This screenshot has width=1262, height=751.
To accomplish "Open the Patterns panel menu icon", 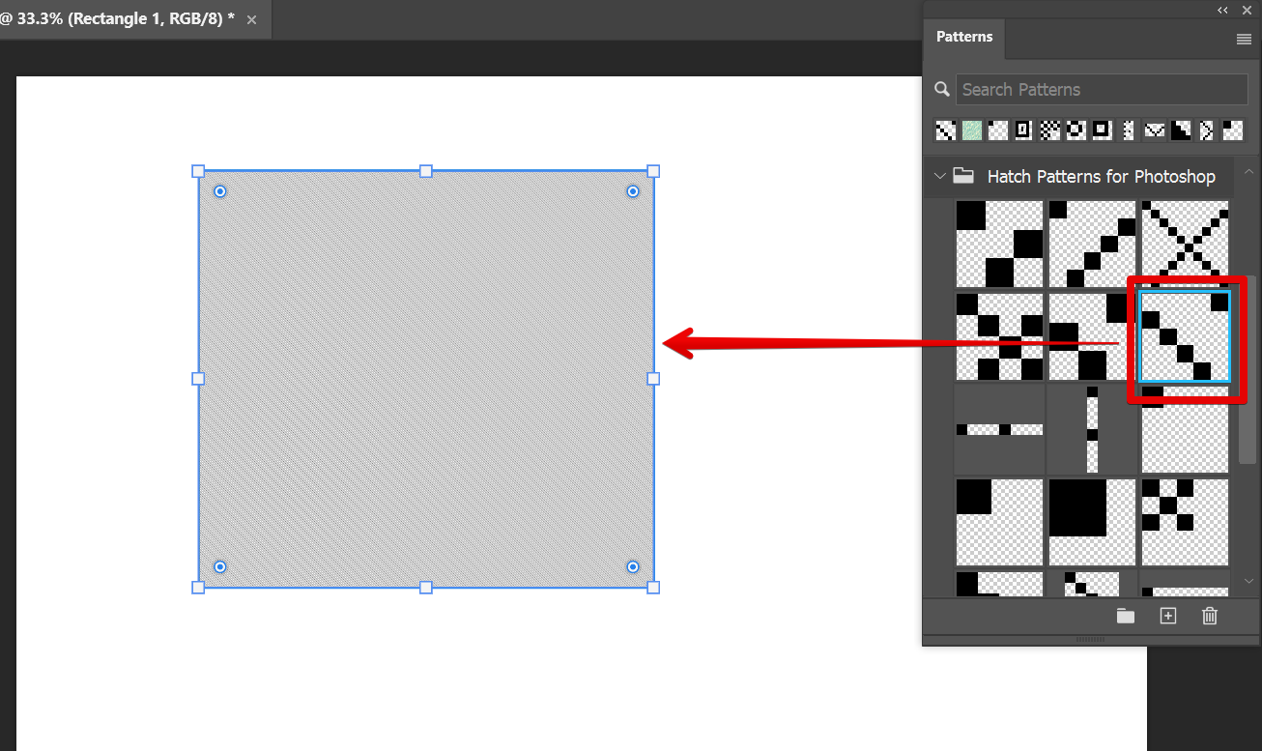I will click(x=1244, y=39).
